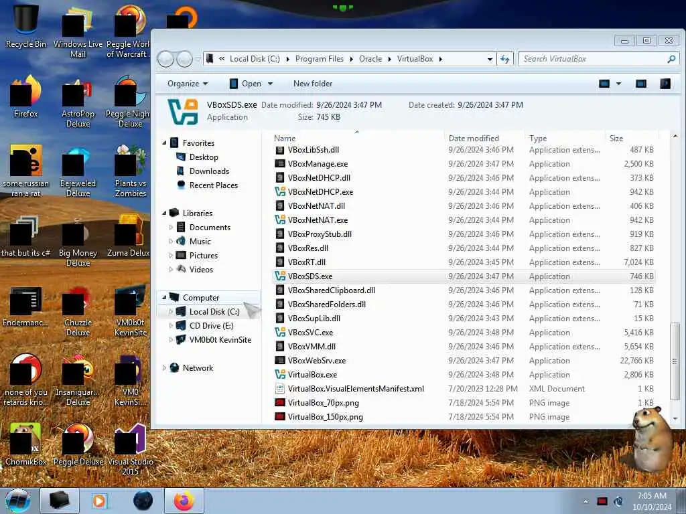The height and width of the screenshot is (514, 686).
Task: Open the Recycle Bin desktop icon
Action: [26, 26]
